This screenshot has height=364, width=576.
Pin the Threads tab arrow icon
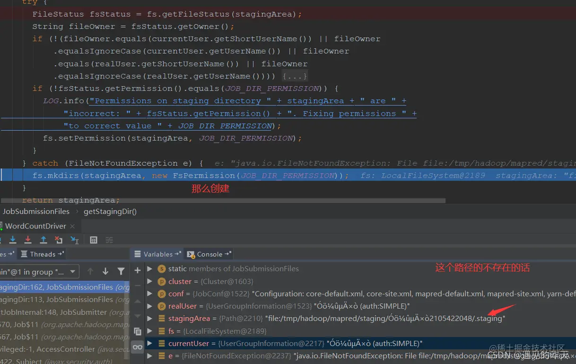61,254
